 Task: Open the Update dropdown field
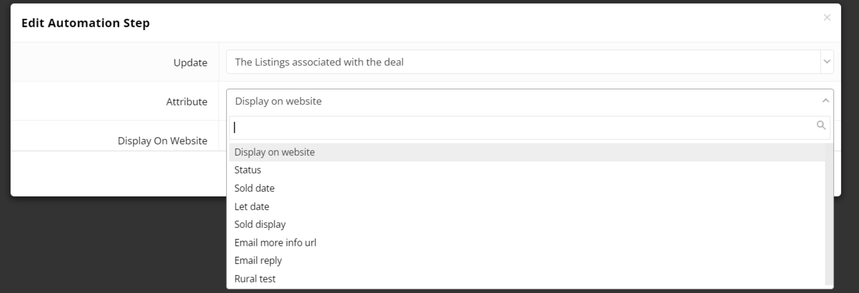tap(521, 62)
